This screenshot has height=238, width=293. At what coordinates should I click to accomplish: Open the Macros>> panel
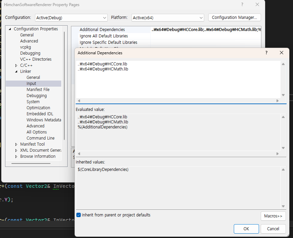click(273, 216)
